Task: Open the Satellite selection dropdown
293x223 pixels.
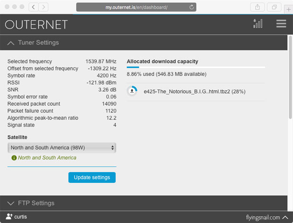Action: point(62,148)
